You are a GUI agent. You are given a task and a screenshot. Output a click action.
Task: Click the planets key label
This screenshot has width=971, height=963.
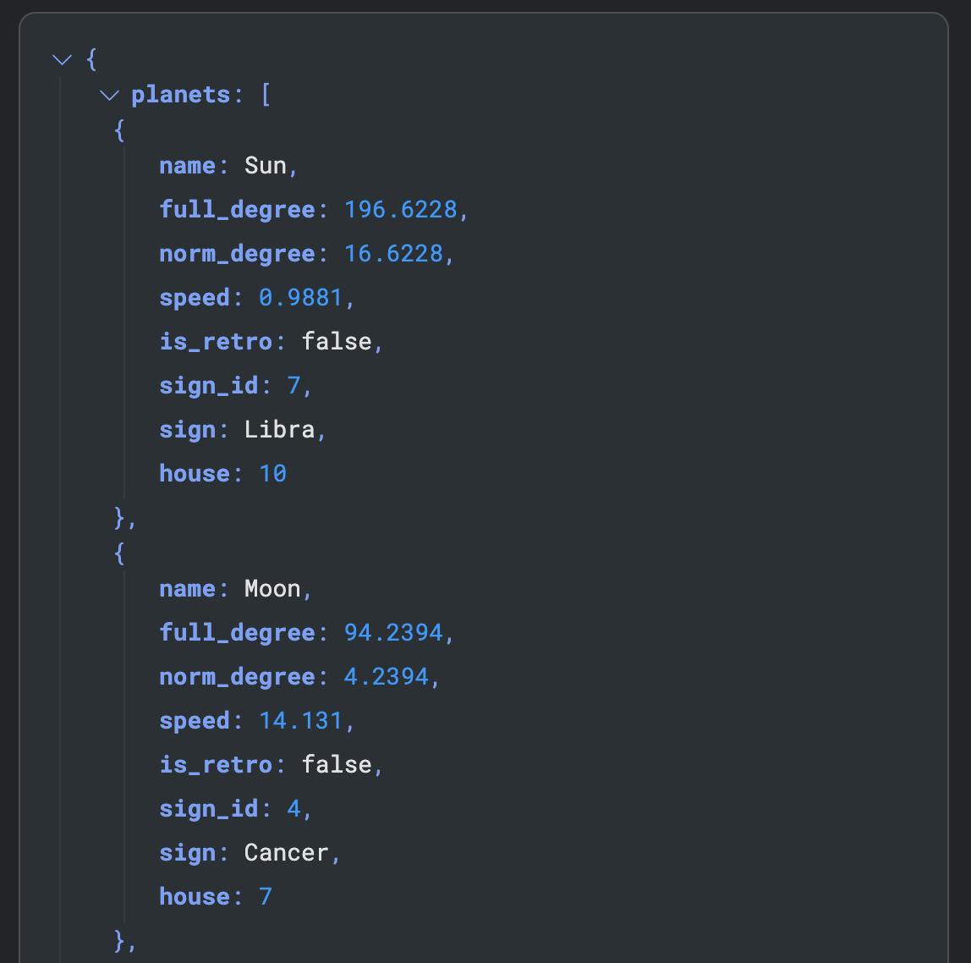[x=180, y=95]
